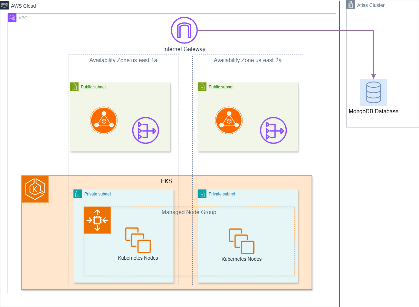419x307 pixels.
Task: Open the MongoDB Database icon
Action: (x=373, y=92)
